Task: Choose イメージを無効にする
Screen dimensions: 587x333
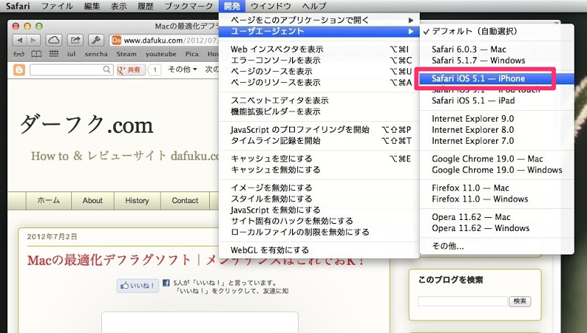Action: (x=319, y=188)
